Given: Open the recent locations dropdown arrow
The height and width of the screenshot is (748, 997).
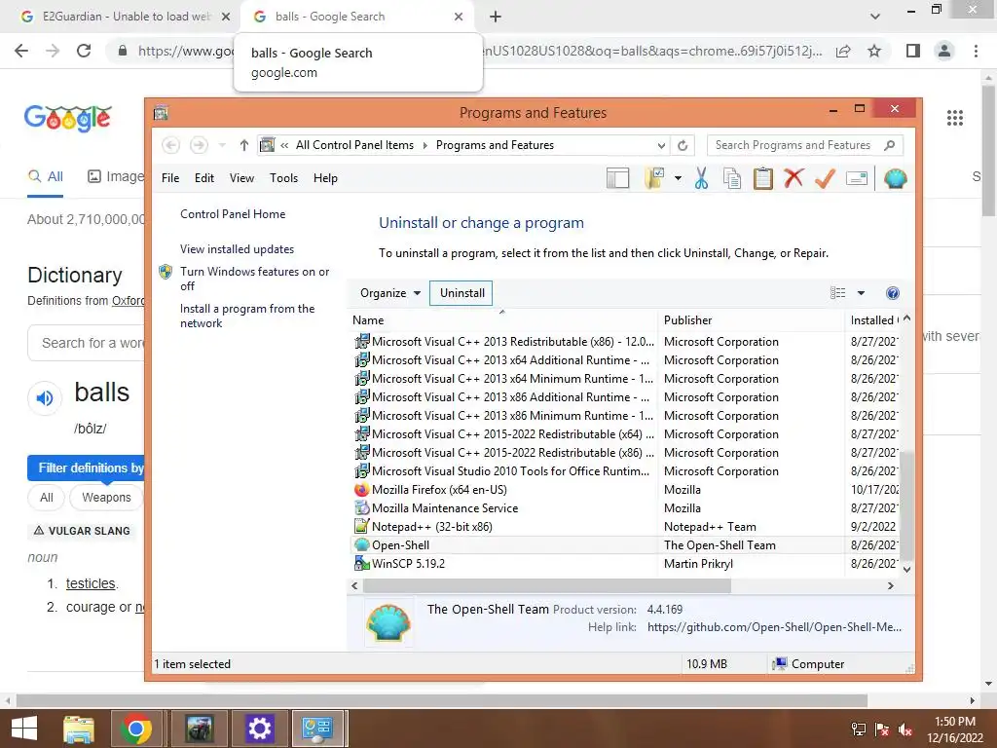Looking at the screenshot, I should (222, 145).
